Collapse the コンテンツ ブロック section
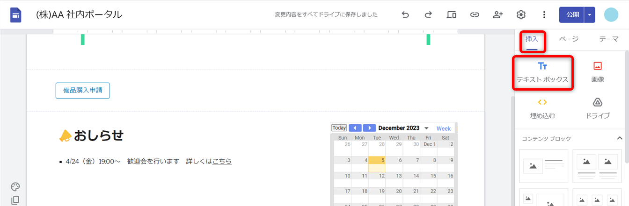629x206 pixels. tap(620, 138)
